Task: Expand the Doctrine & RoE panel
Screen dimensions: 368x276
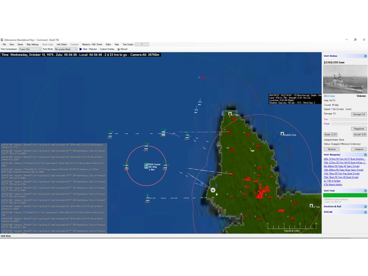Action: click(365, 207)
